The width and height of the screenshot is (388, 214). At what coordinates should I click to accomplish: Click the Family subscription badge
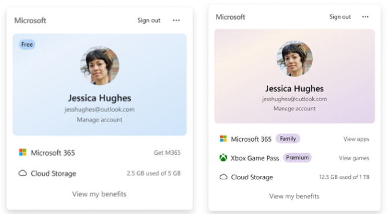pos(288,139)
